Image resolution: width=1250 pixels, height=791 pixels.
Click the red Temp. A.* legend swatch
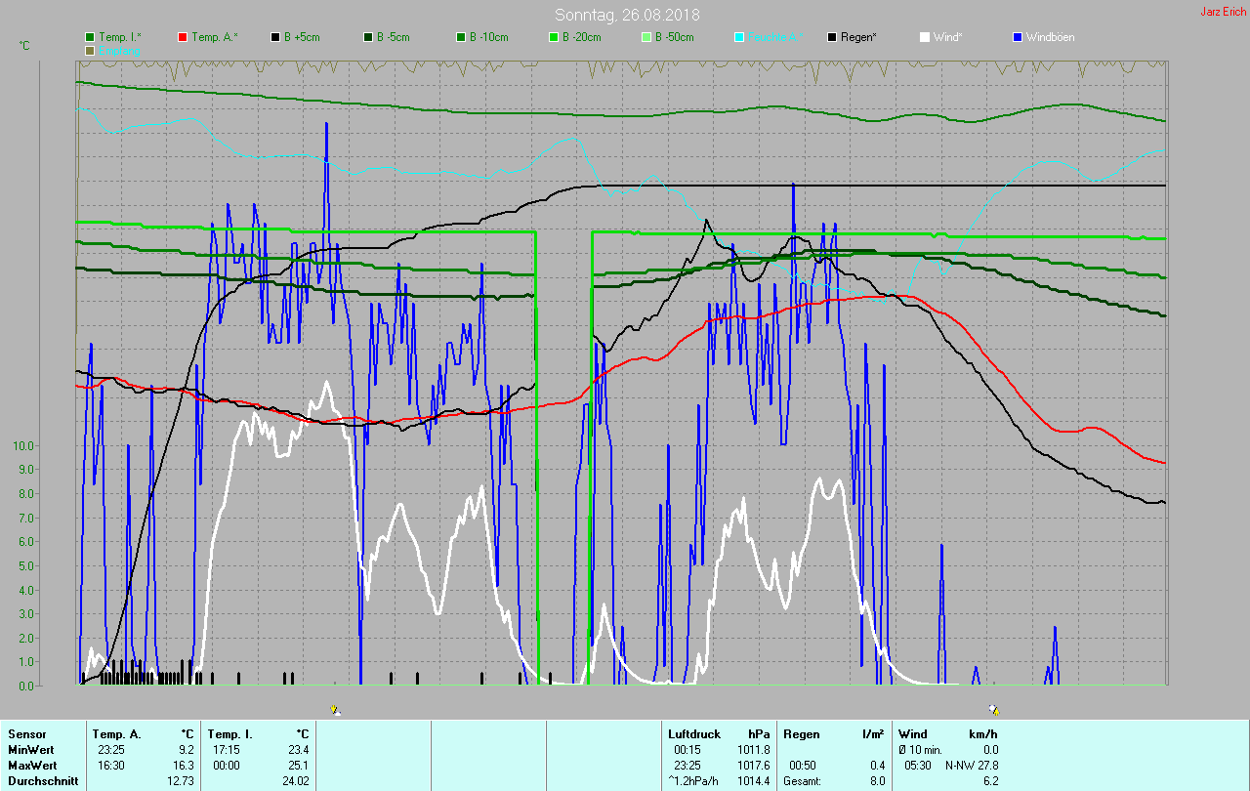[x=183, y=37]
